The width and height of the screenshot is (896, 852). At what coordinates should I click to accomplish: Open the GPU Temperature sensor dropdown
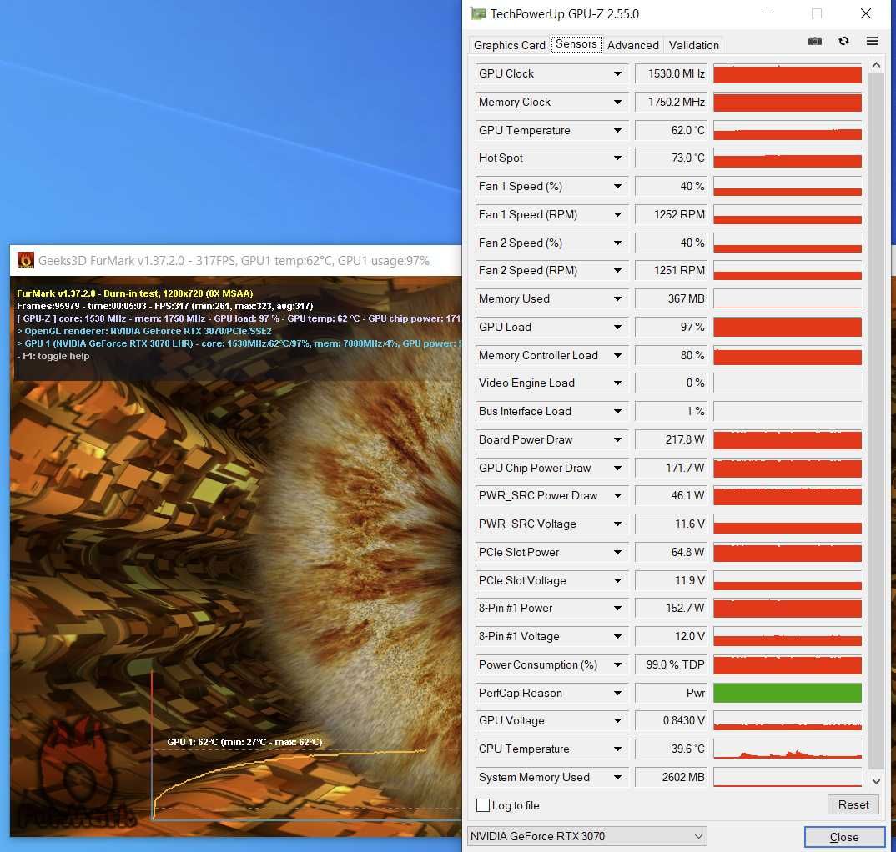(x=617, y=130)
